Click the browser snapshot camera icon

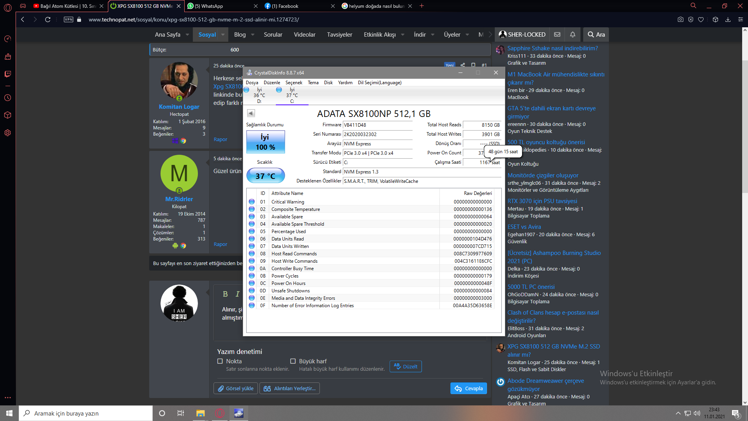click(680, 19)
